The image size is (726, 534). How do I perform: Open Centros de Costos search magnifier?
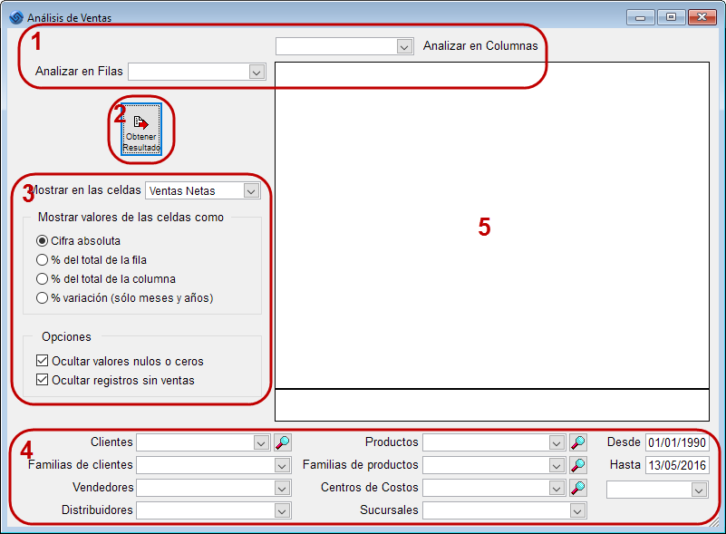tap(578, 488)
